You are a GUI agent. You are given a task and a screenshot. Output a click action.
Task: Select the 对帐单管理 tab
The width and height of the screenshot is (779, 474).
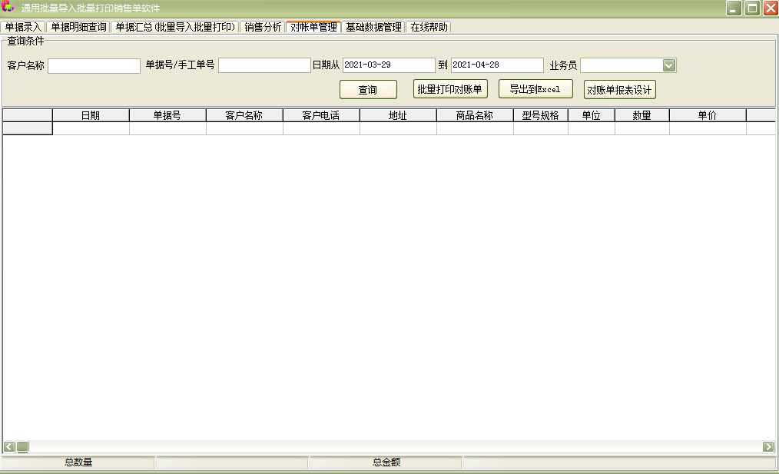tap(314, 28)
